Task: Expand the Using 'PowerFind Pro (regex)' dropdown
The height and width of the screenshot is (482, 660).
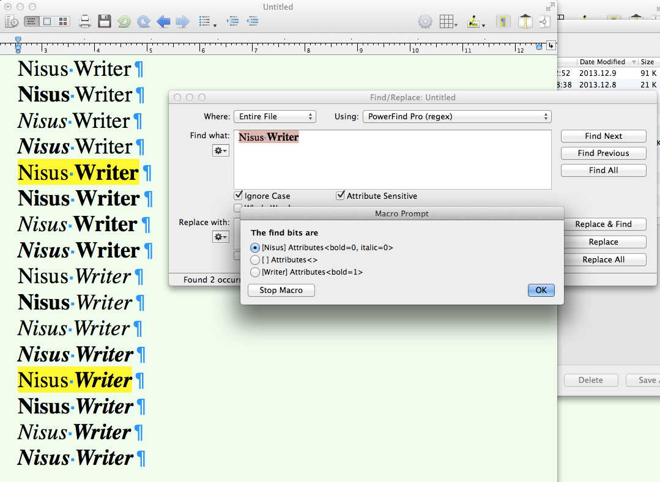Action: pos(457,116)
